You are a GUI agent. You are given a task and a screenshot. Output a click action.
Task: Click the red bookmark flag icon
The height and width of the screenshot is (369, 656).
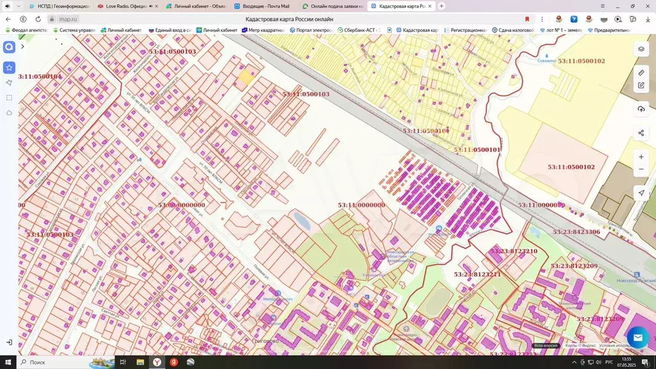pos(527,19)
